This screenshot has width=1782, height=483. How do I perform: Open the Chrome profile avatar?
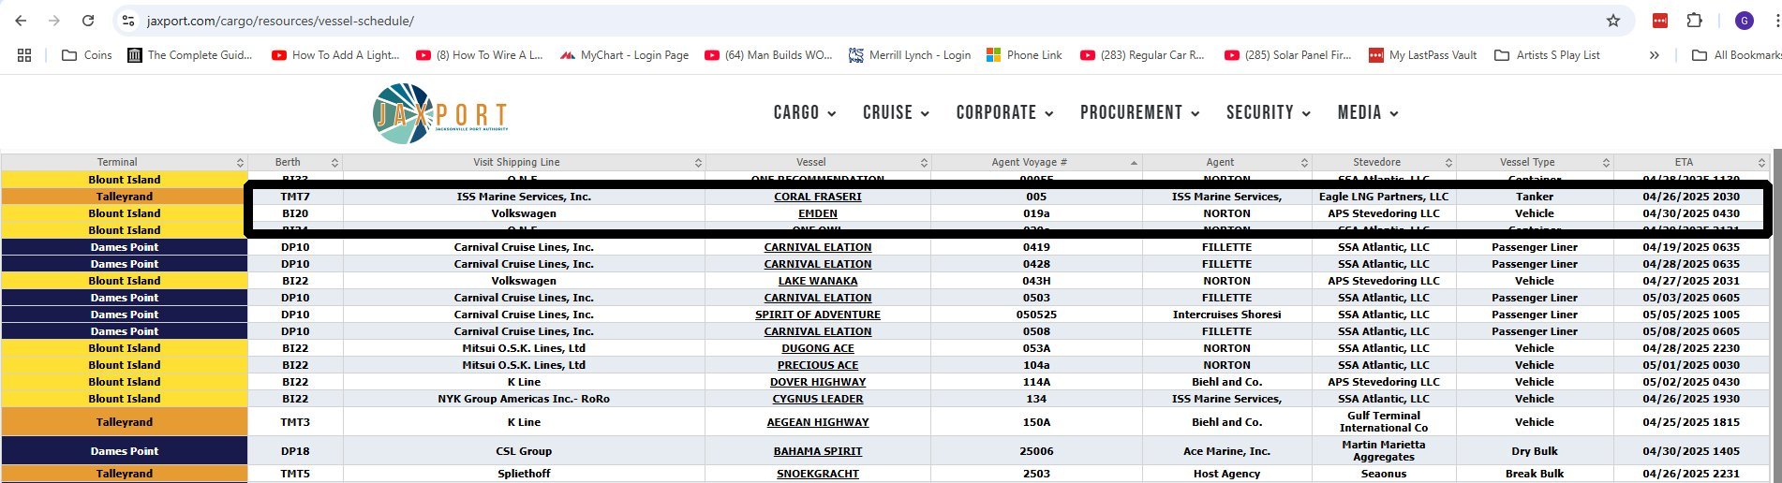[x=1744, y=21]
